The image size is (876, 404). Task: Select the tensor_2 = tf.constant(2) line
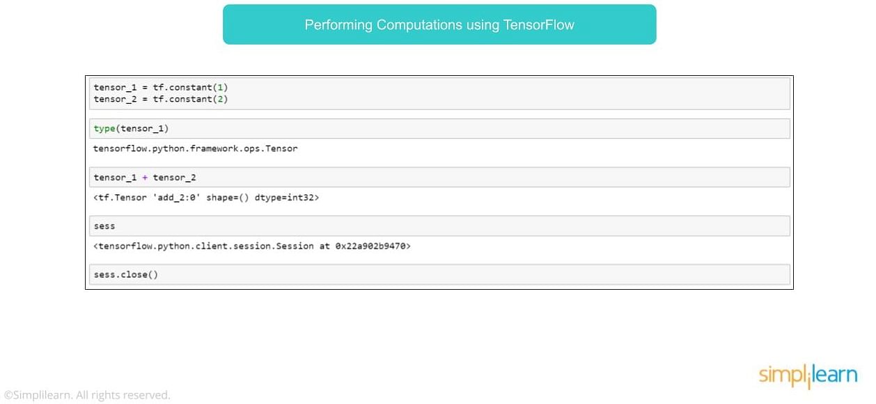pyautogui.click(x=161, y=99)
